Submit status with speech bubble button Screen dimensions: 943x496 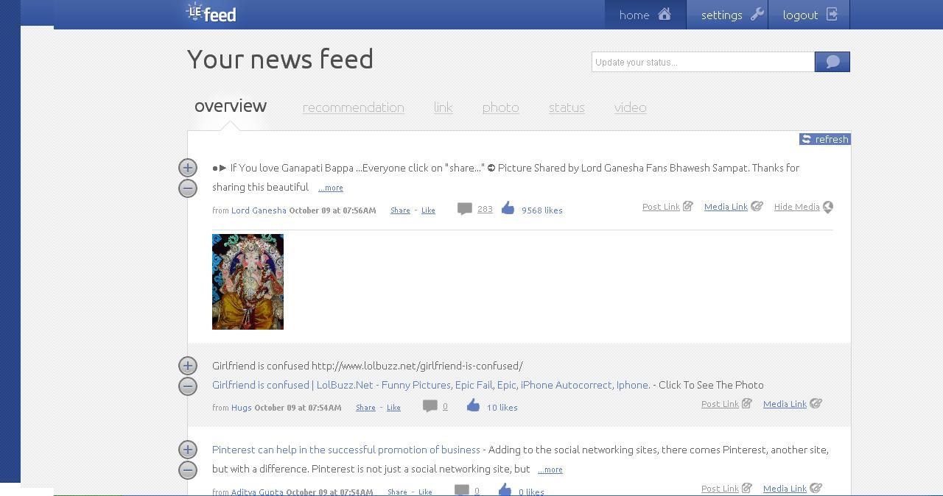[832, 62]
